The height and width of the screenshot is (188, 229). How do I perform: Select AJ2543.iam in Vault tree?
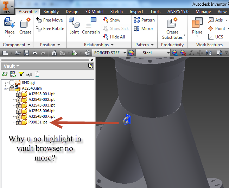[x=32, y=88]
